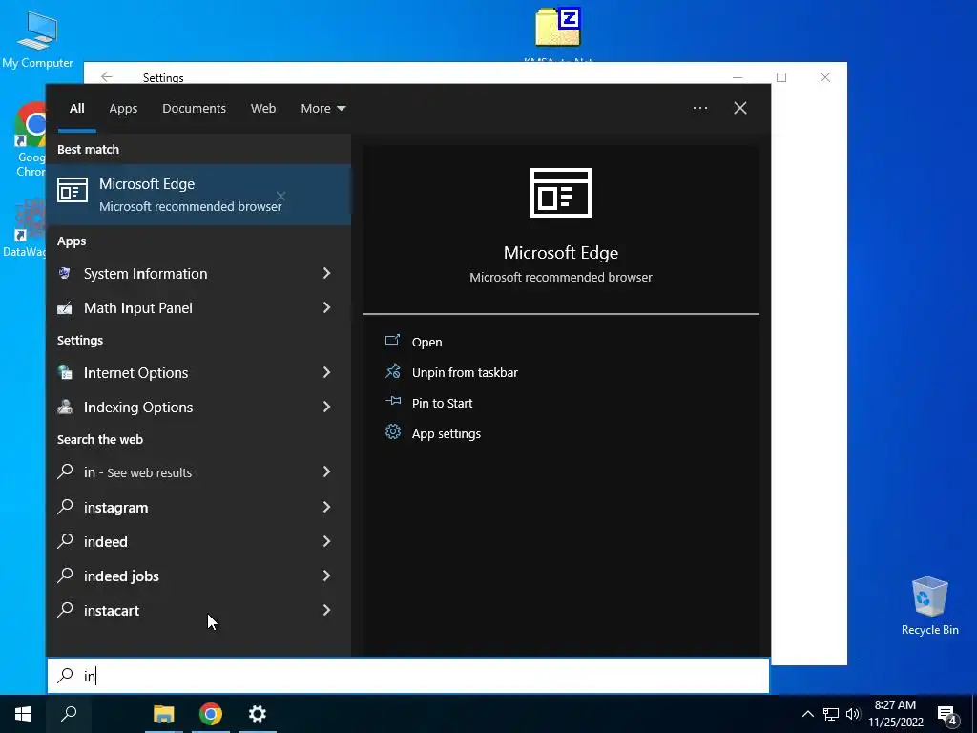Click the search magnifier beside instacart

coord(65,609)
